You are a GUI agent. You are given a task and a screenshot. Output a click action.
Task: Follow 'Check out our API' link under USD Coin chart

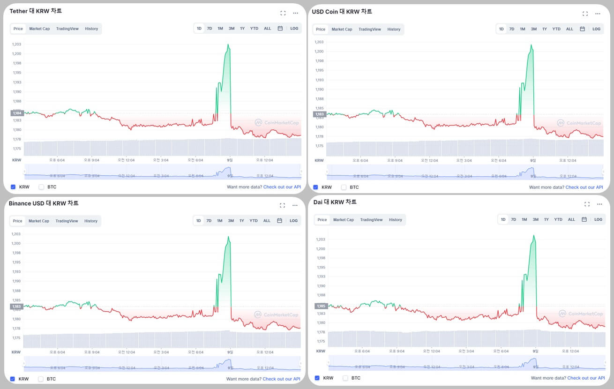[584, 187]
